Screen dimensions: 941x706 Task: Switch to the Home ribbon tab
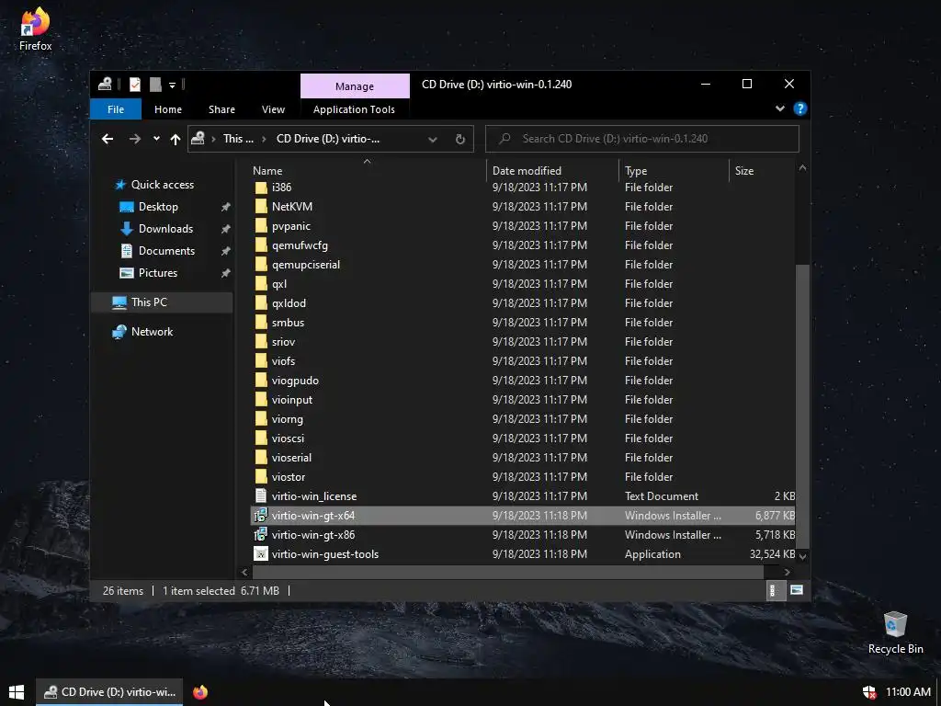click(168, 109)
